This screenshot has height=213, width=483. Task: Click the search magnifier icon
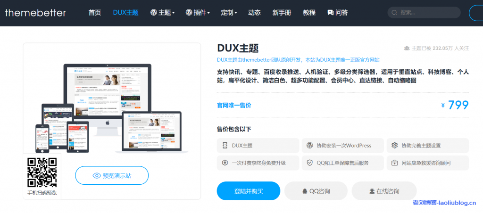[x=394, y=13]
